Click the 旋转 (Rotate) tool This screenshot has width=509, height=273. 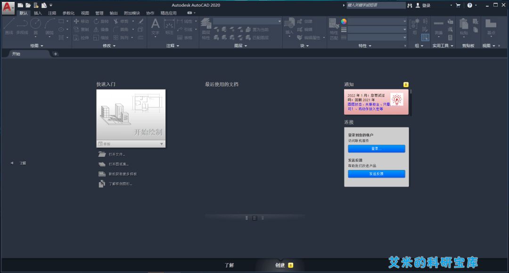pyautogui.click(x=101, y=21)
